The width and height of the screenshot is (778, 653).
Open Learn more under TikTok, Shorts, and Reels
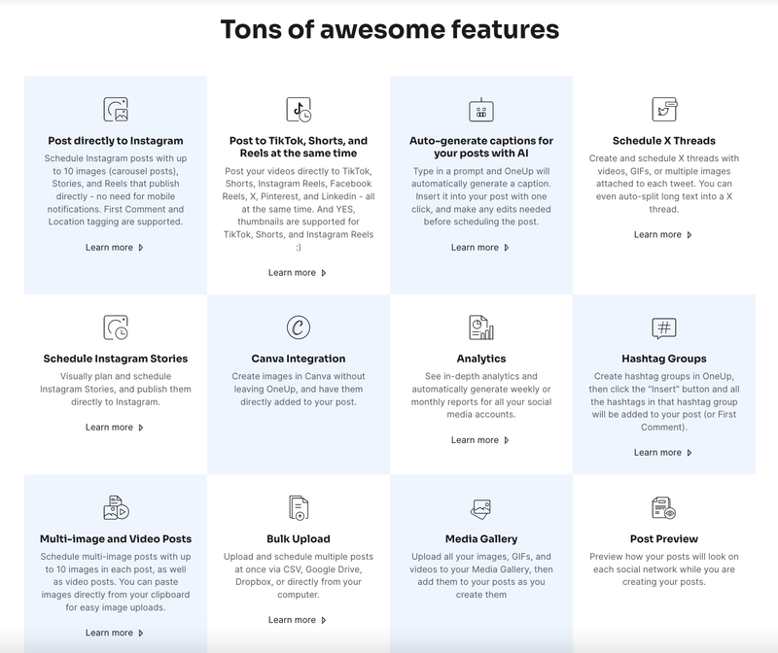coord(298,273)
